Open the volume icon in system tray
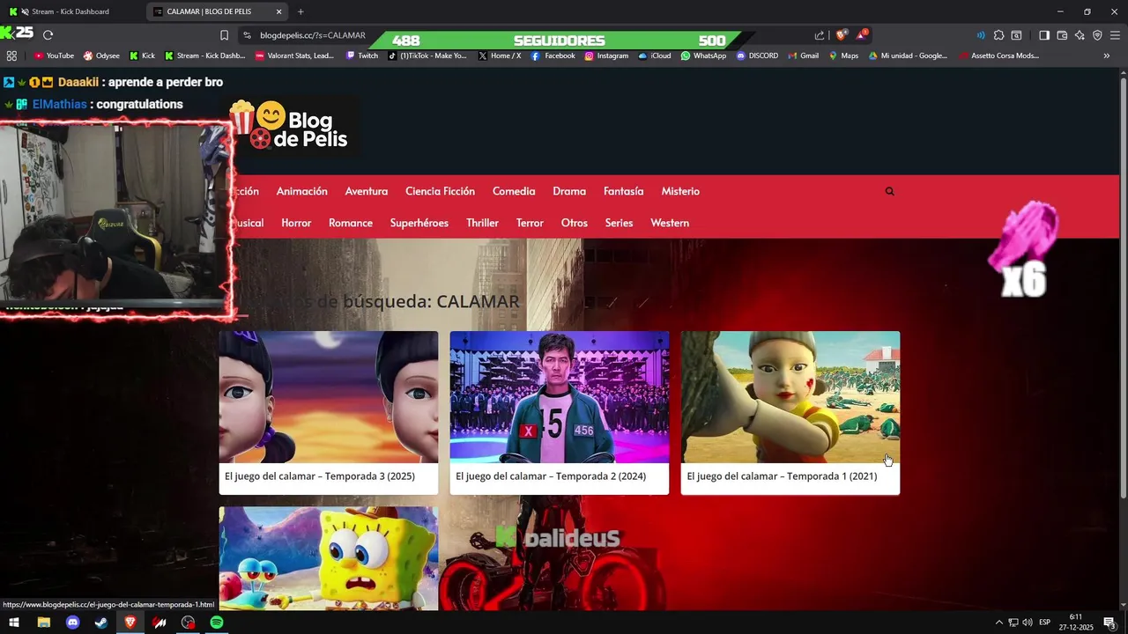 pyautogui.click(x=1028, y=623)
